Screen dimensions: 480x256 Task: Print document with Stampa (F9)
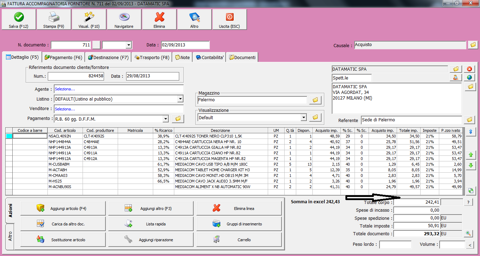(x=53, y=20)
